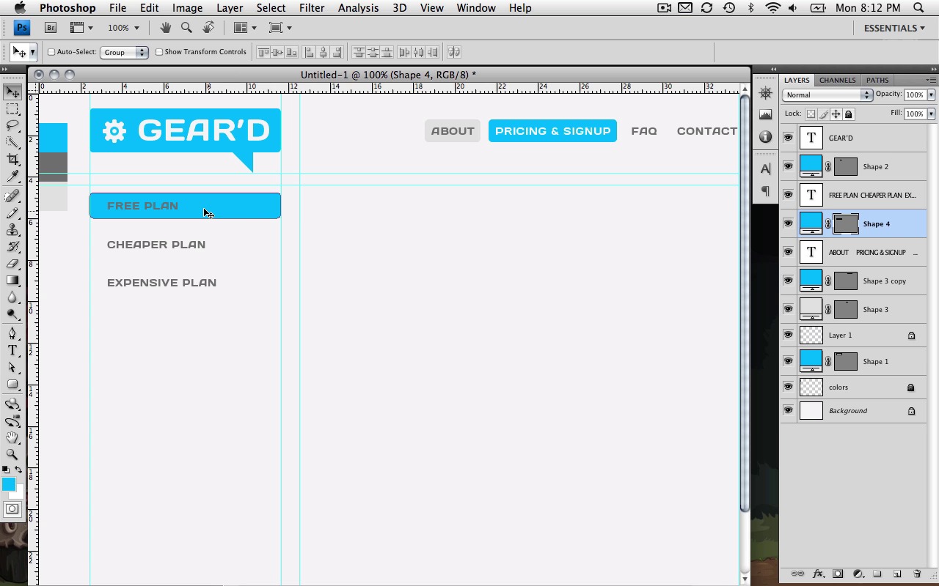Image resolution: width=939 pixels, height=586 pixels.
Task: Create a new layer
Action: coord(896,574)
